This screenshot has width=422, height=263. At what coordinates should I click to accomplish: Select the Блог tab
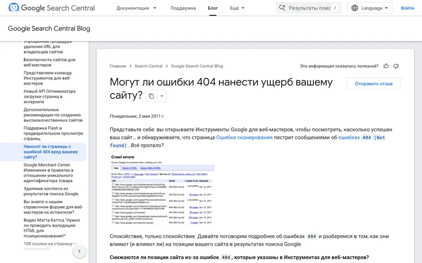point(213,8)
